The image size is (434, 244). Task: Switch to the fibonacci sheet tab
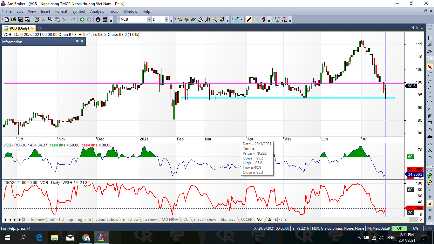(x=228, y=220)
